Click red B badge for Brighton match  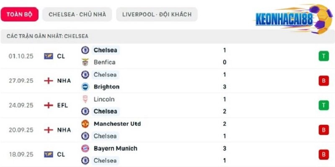click(323, 81)
